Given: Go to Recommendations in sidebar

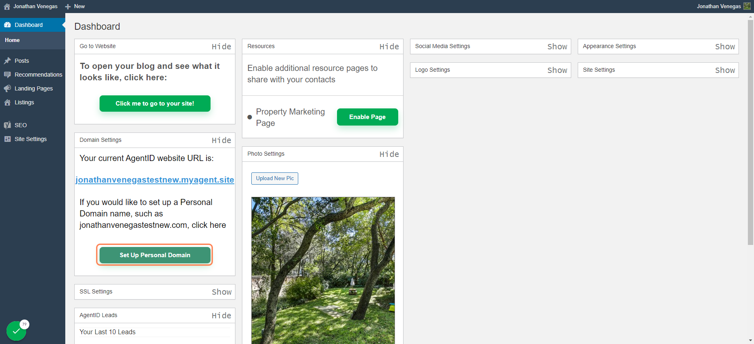Looking at the screenshot, I should 33,75.
